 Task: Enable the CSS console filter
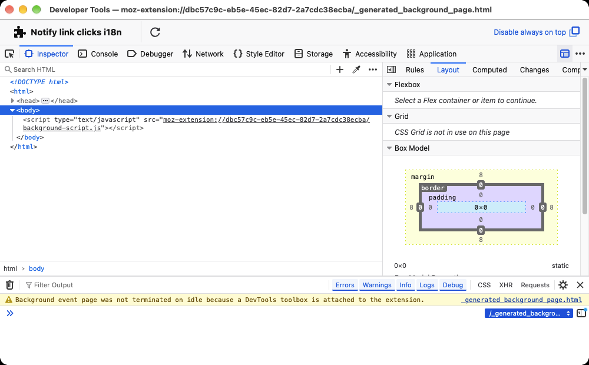pyautogui.click(x=484, y=285)
